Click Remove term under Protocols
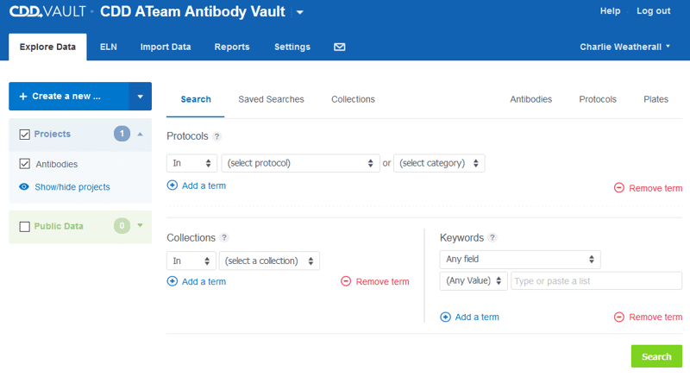This screenshot has width=690, height=377. tap(655, 188)
